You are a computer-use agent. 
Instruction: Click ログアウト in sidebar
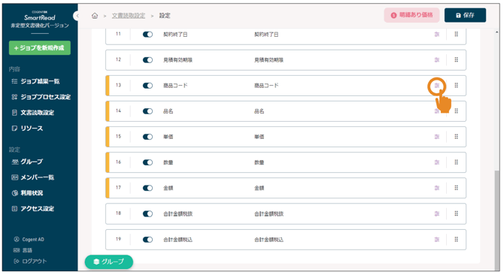[x=30, y=261]
